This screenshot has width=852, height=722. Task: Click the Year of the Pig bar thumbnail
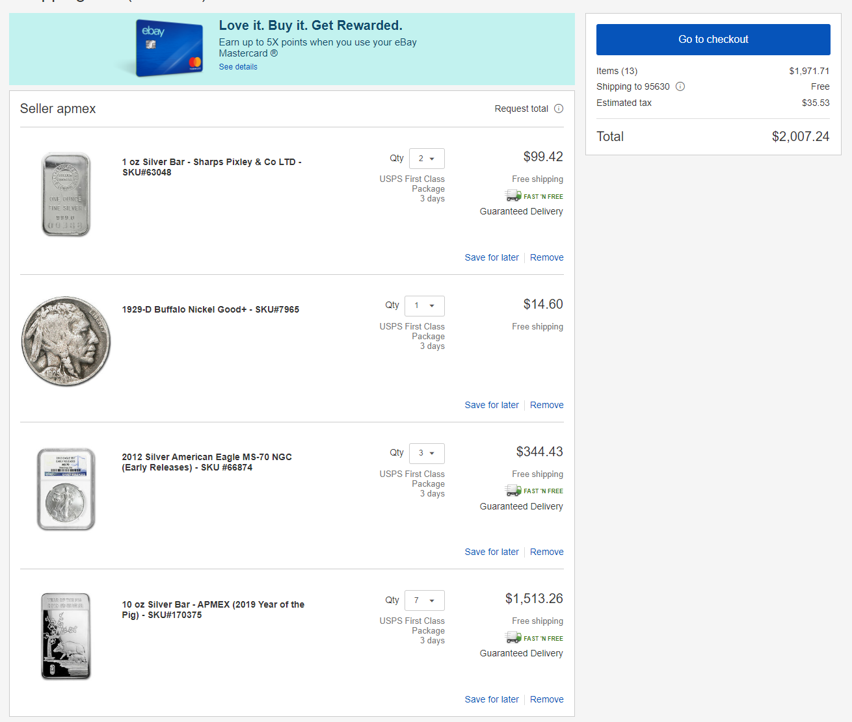(x=66, y=636)
